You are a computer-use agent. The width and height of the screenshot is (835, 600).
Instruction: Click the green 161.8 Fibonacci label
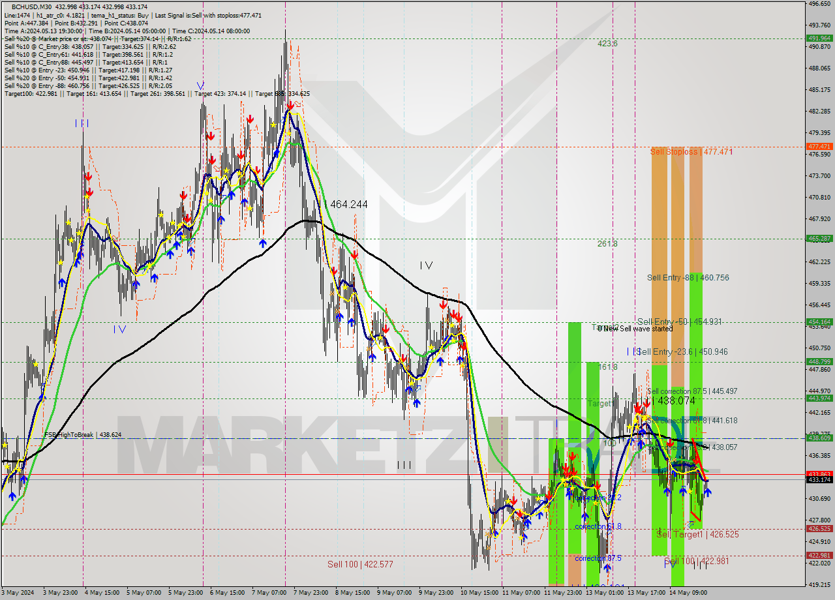coord(607,367)
